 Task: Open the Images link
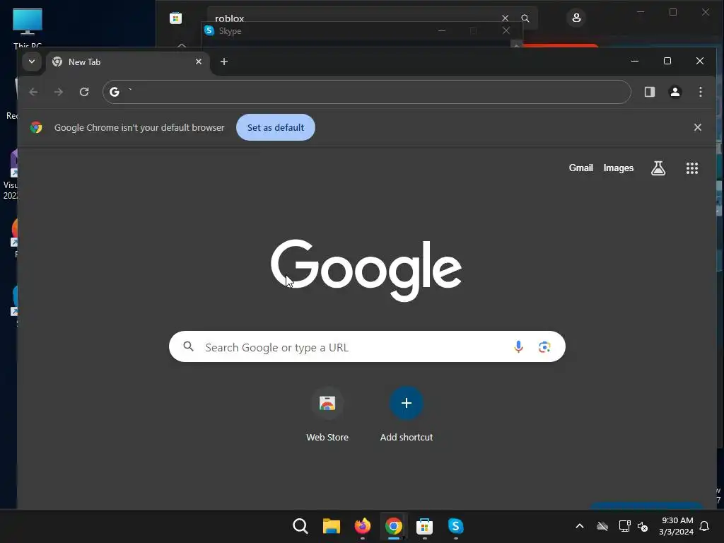click(618, 168)
